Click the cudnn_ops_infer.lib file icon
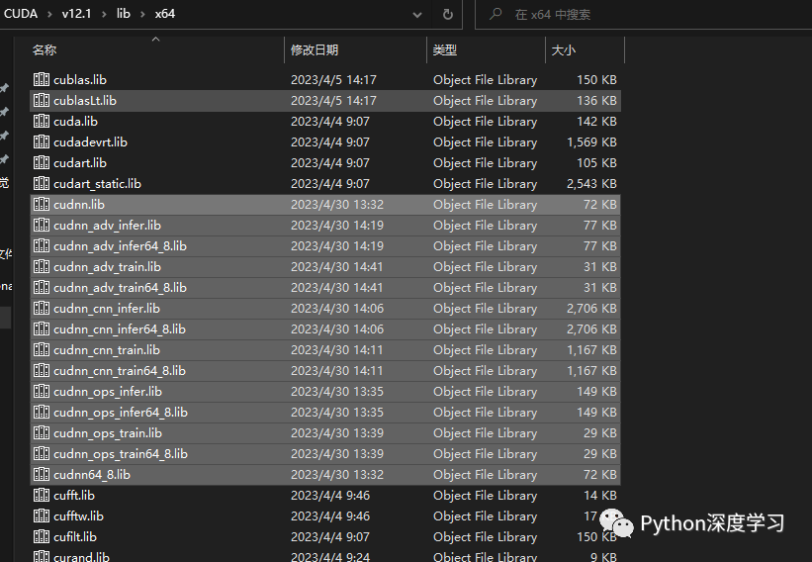The image size is (812, 562). 42,391
